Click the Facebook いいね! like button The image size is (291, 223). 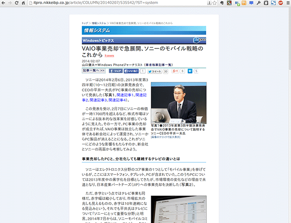131,71
